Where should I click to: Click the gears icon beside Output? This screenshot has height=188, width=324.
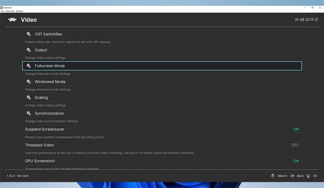pos(29,50)
